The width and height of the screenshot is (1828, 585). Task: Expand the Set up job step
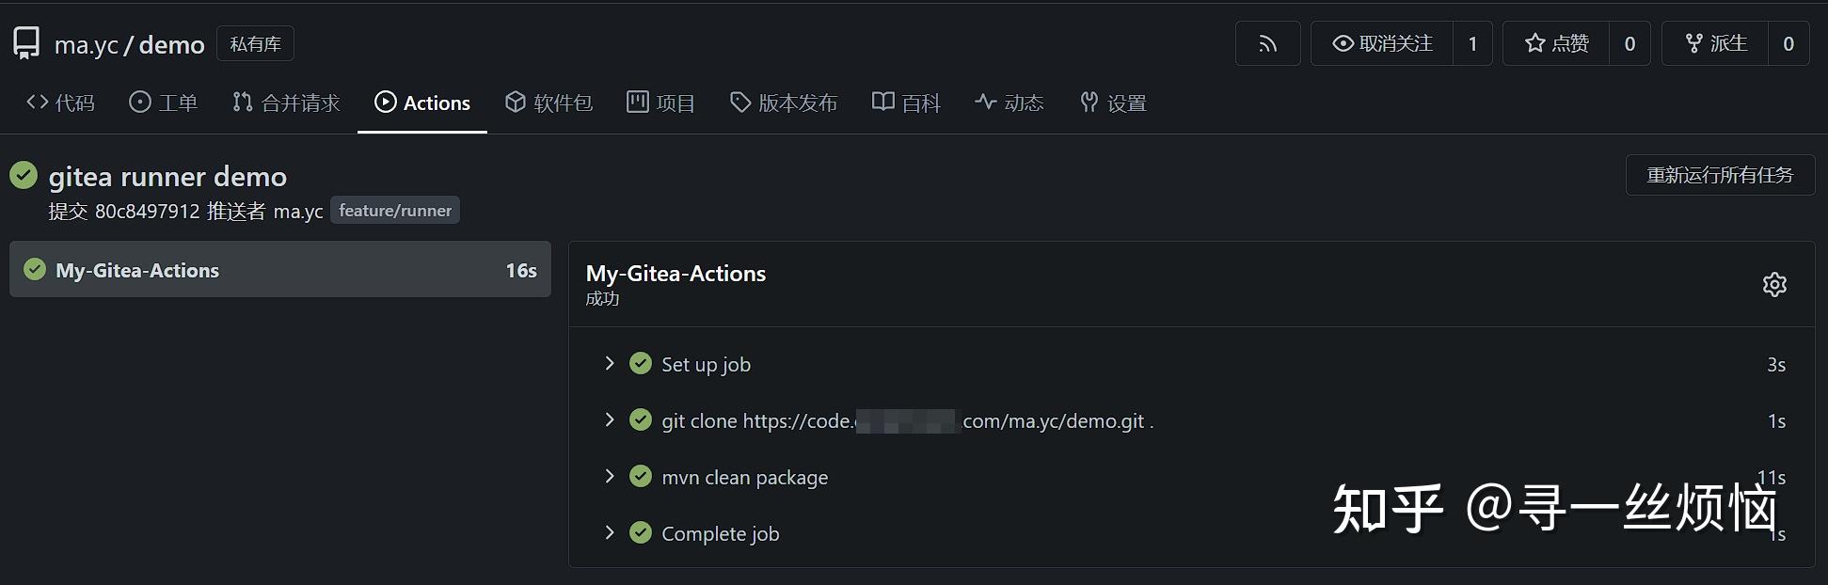click(610, 363)
